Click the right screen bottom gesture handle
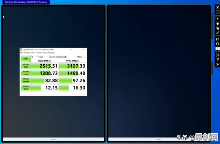 tap(159, 139)
